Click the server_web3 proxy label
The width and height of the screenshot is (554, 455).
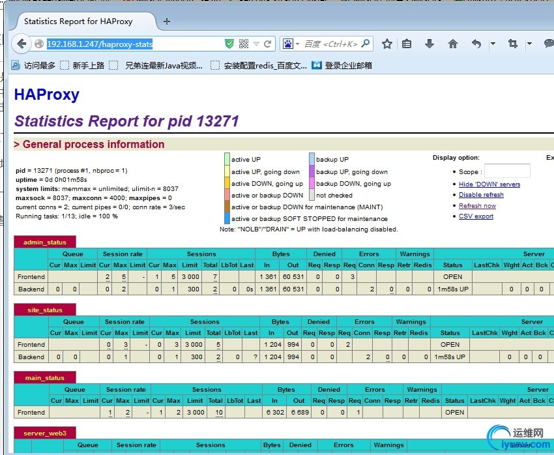click(x=45, y=433)
